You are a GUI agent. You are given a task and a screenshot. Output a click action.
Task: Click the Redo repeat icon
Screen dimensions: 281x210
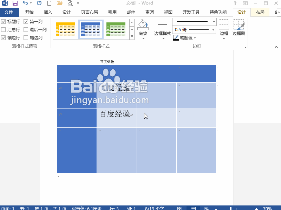(39, 3)
